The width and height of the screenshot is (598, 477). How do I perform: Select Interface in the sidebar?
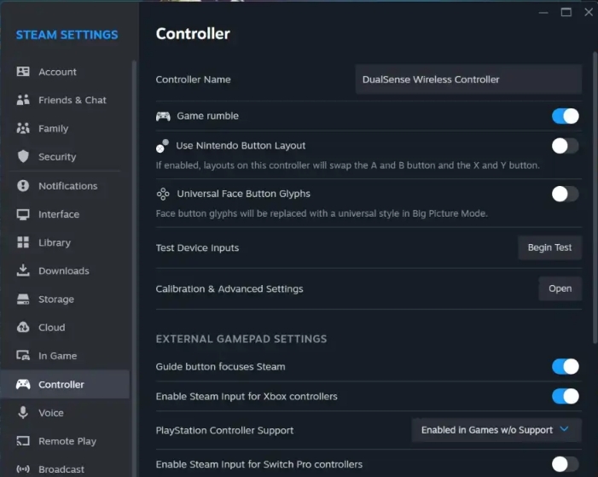[x=65, y=214]
